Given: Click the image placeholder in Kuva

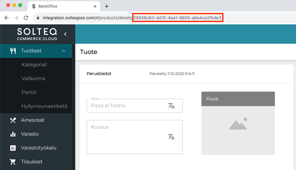Looking at the screenshot, I should (x=238, y=124).
